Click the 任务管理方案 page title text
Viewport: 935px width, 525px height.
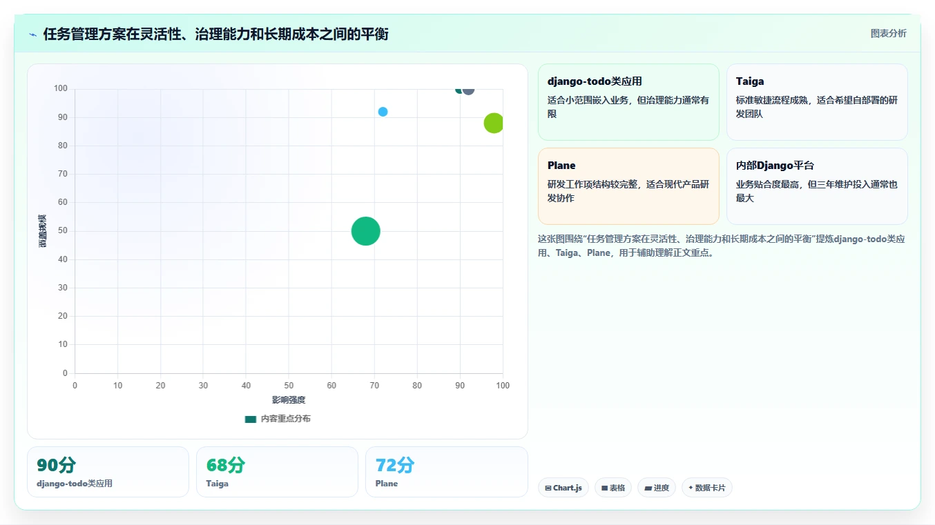click(215, 34)
